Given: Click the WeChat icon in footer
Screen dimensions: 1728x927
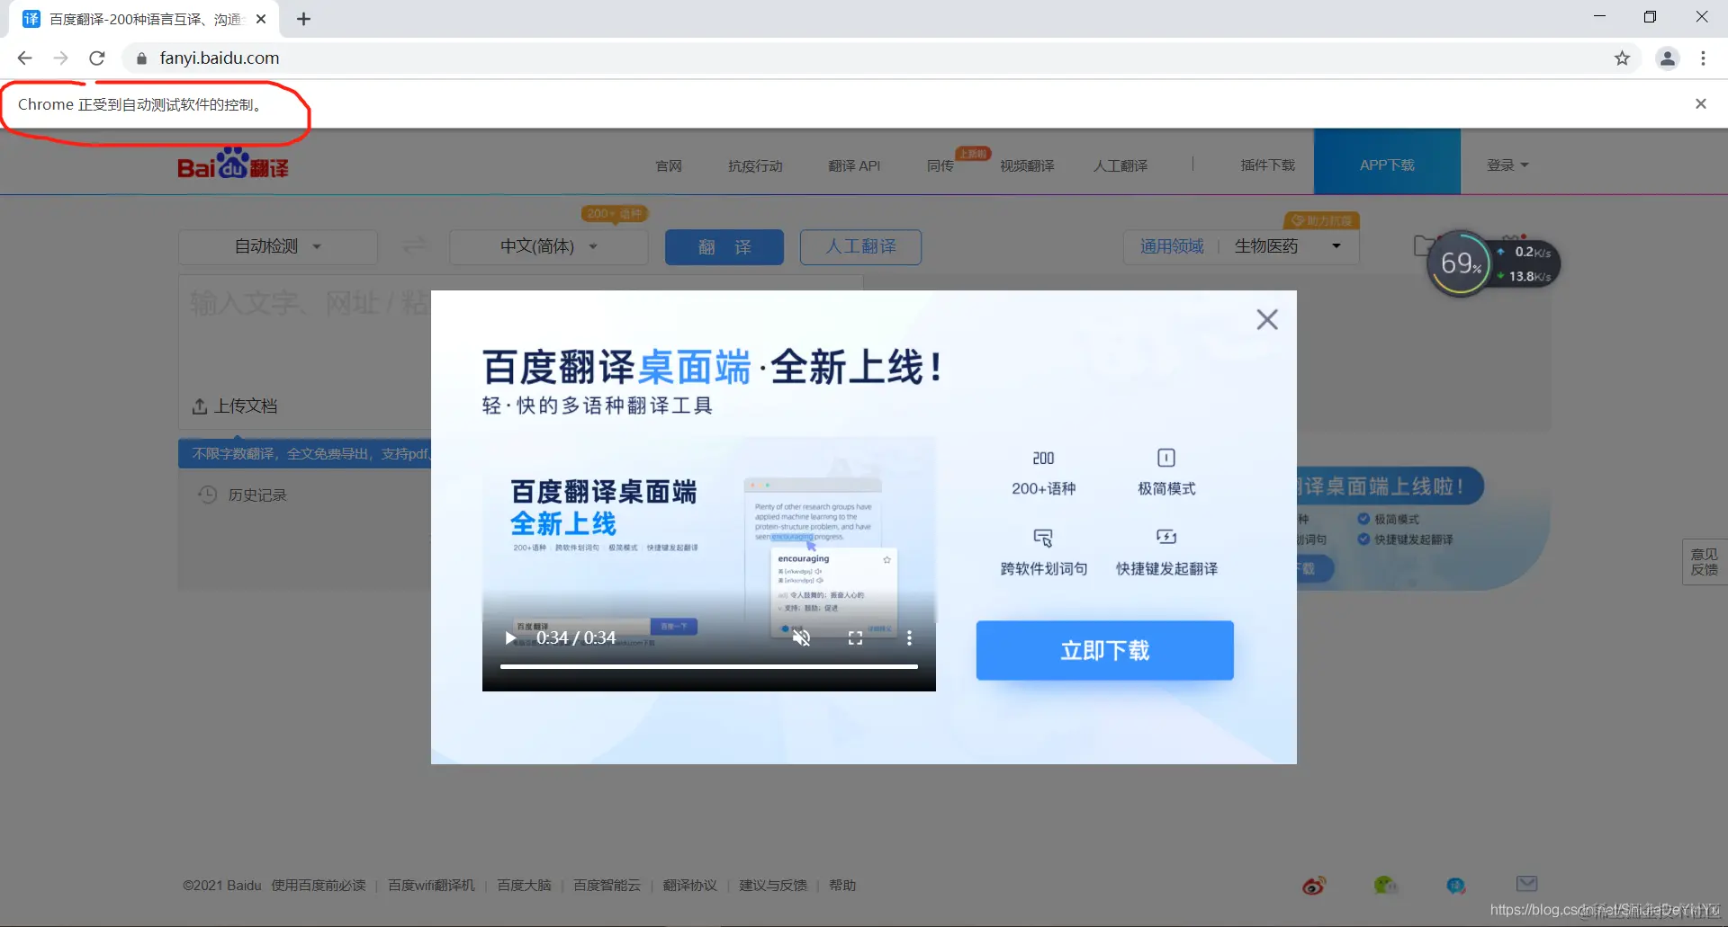Looking at the screenshot, I should tap(1386, 885).
